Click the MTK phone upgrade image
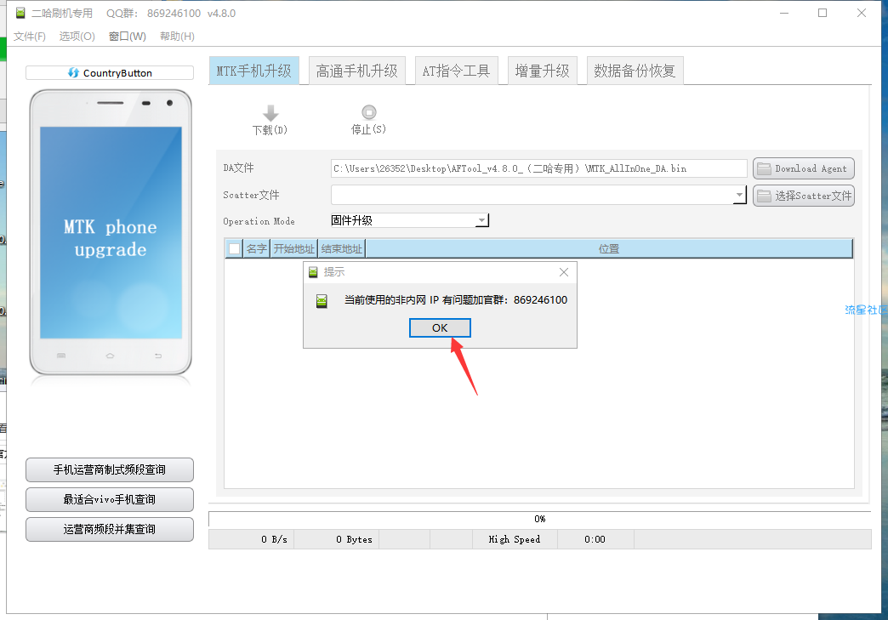Image resolution: width=888 pixels, height=620 pixels. pos(111,233)
